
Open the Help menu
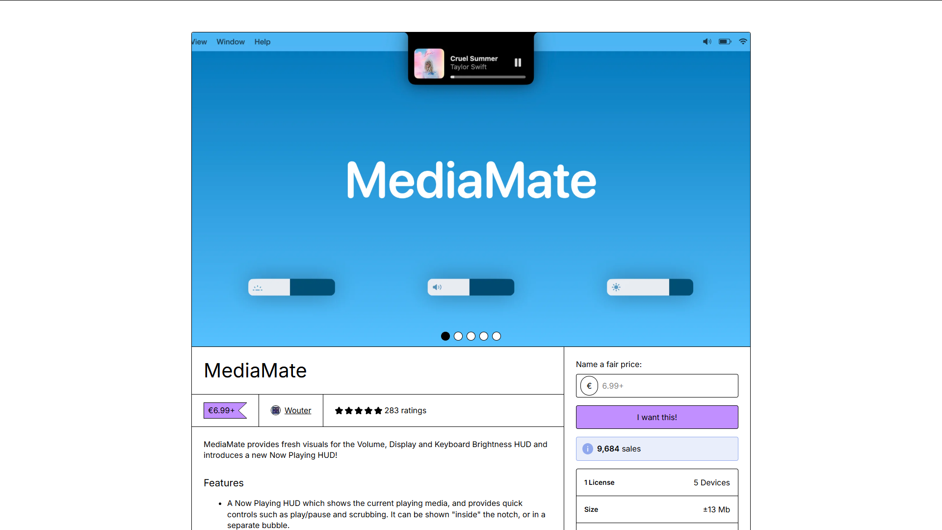pos(262,42)
